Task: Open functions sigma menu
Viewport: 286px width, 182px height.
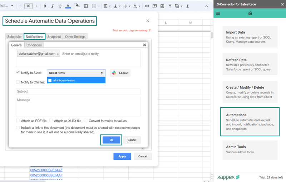Action: pyautogui.click(x=187, y=6)
